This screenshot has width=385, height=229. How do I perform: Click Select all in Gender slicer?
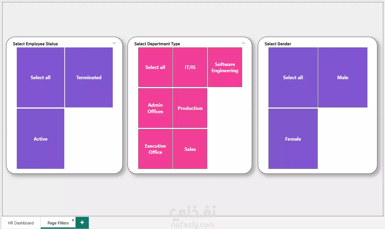point(293,78)
